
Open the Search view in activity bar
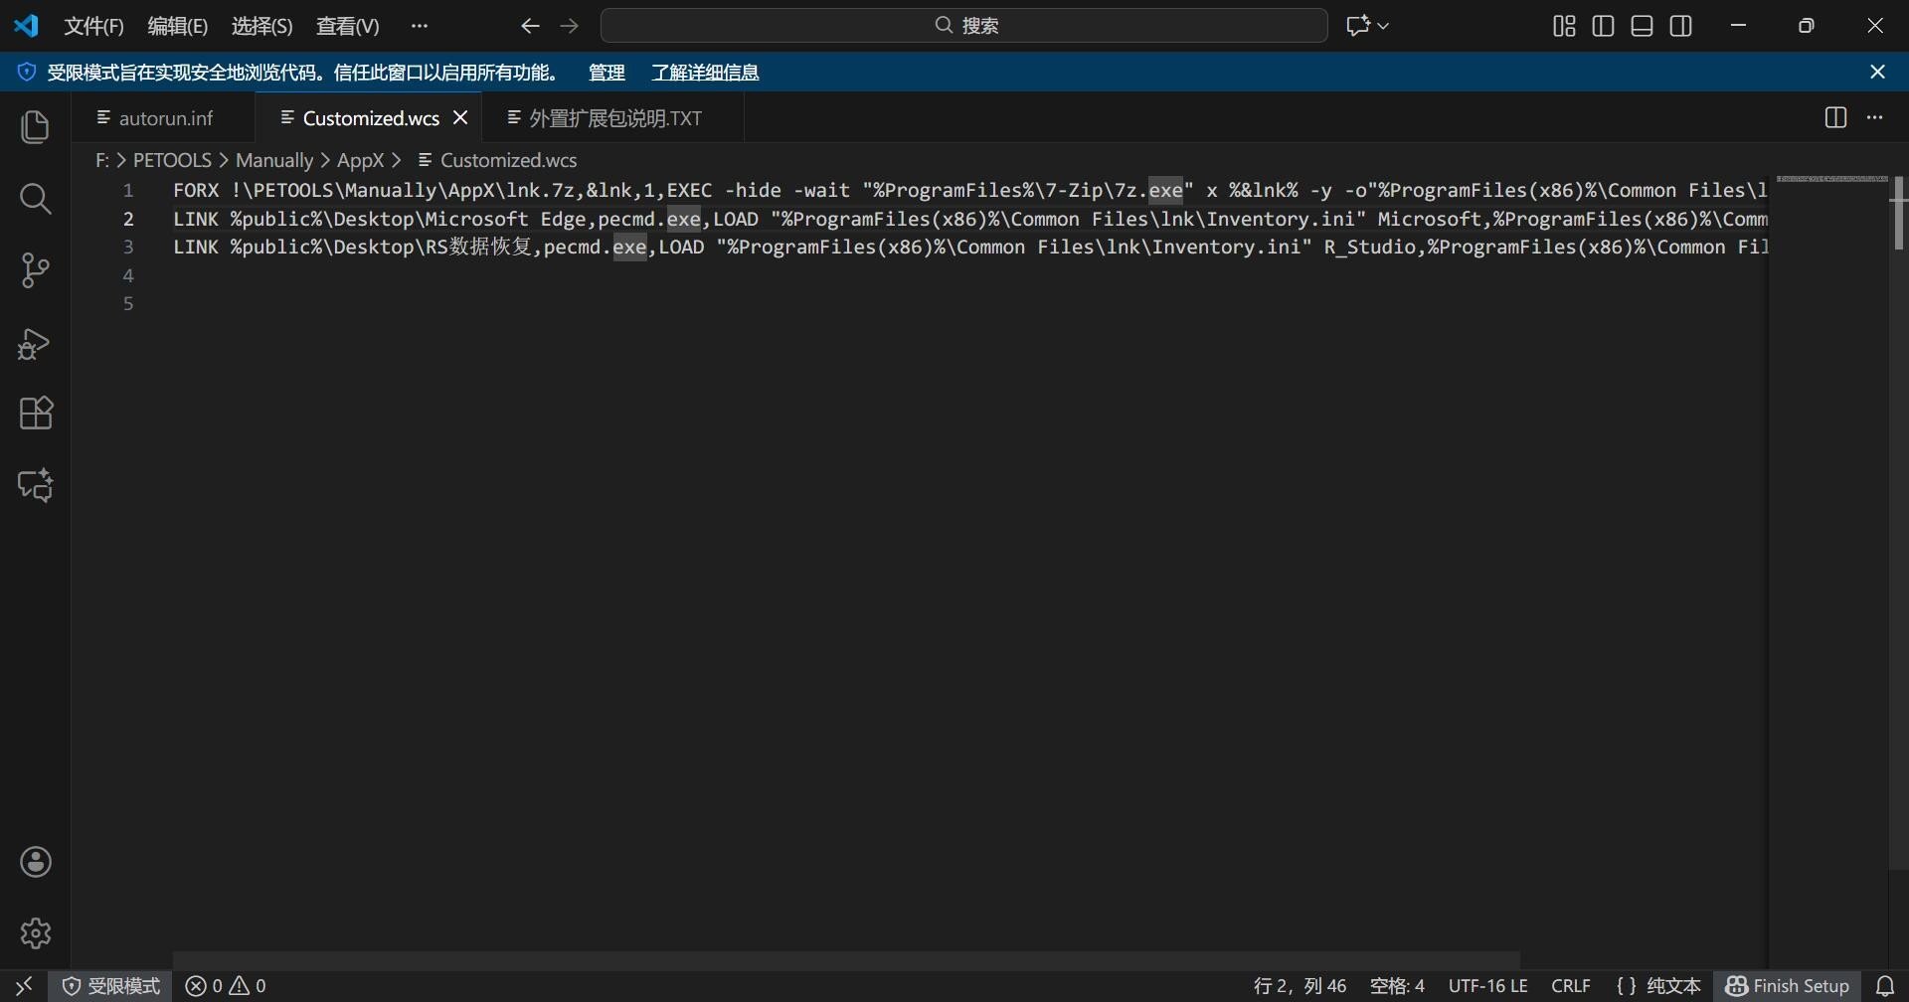pos(36,199)
